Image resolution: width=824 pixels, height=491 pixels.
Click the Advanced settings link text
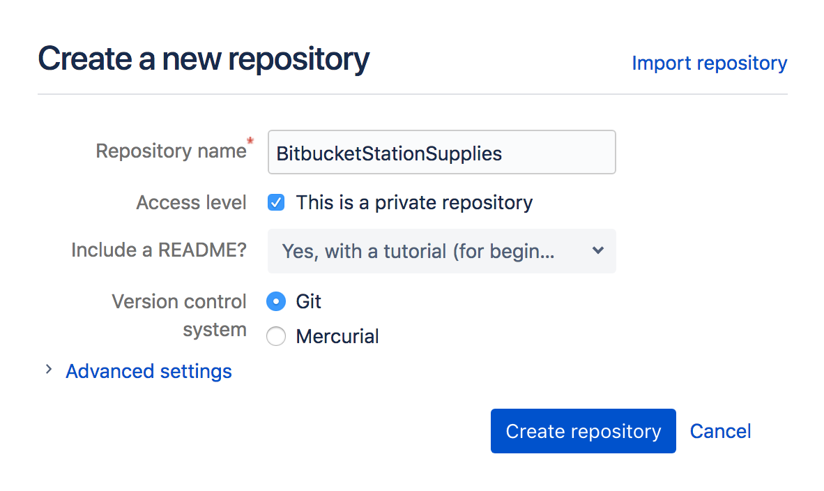(148, 370)
